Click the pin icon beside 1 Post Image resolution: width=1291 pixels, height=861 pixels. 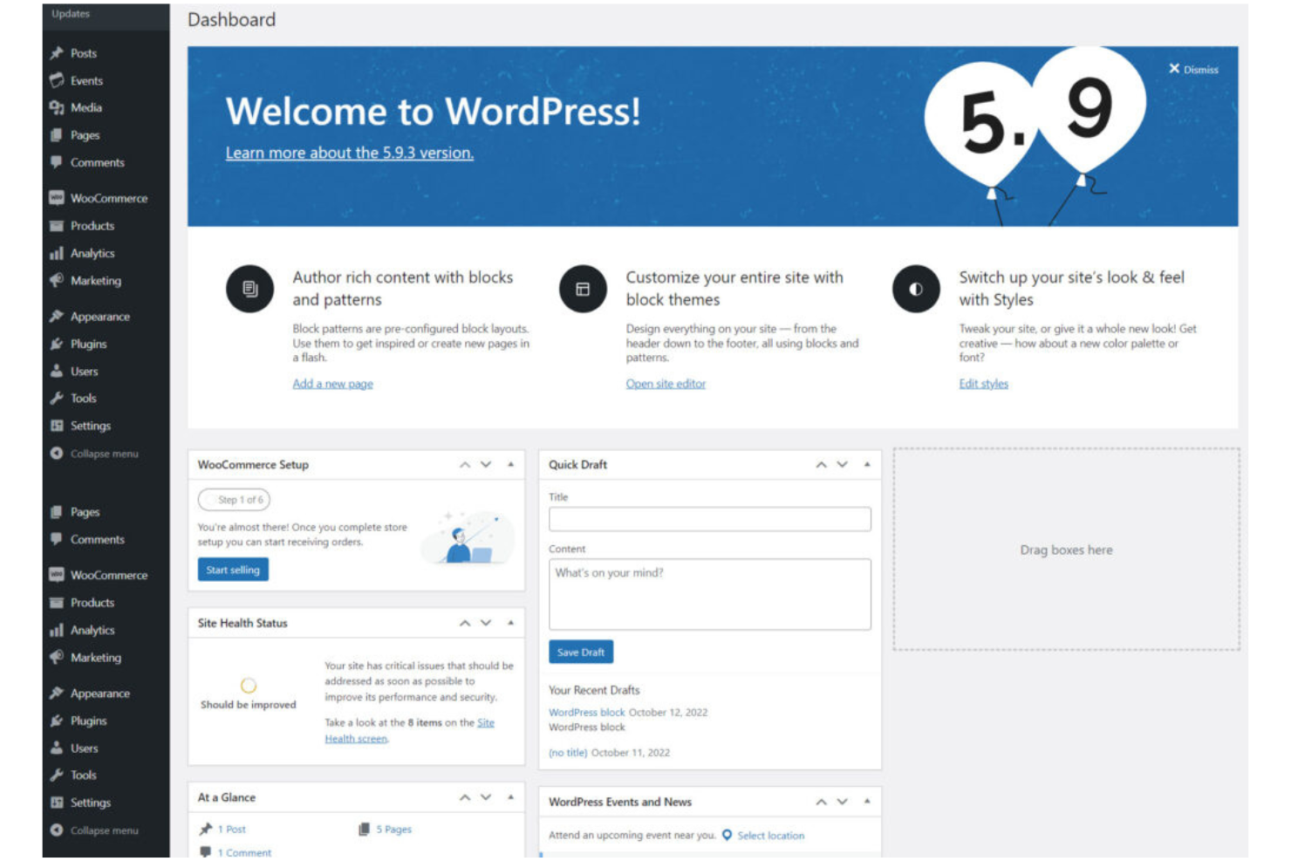(x=206, y=829)
